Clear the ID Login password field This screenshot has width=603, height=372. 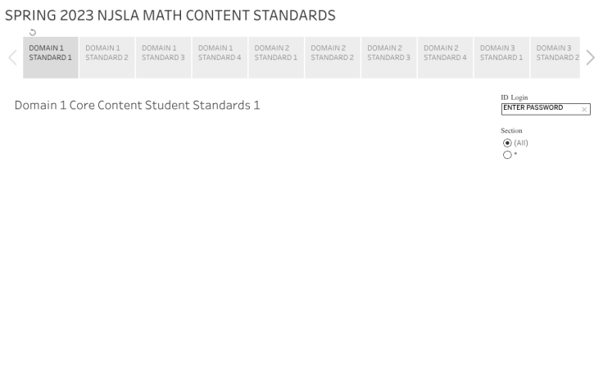click(x=584, y=109)
